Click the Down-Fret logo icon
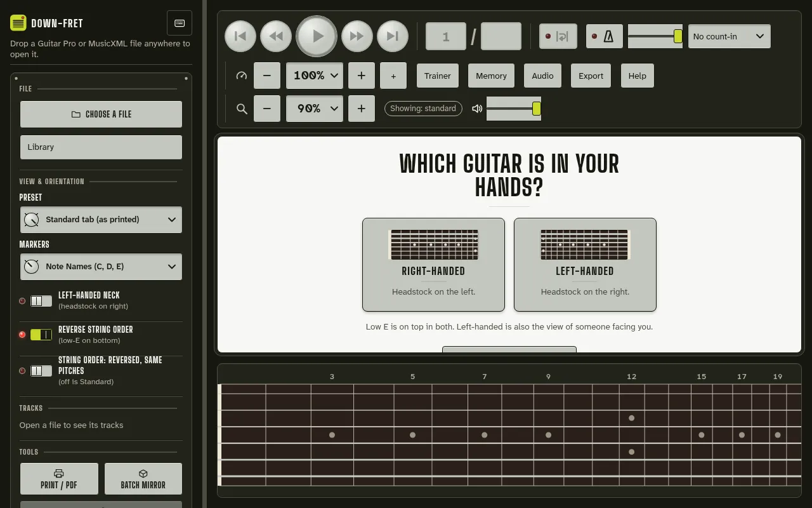 (x=18, y=23)
